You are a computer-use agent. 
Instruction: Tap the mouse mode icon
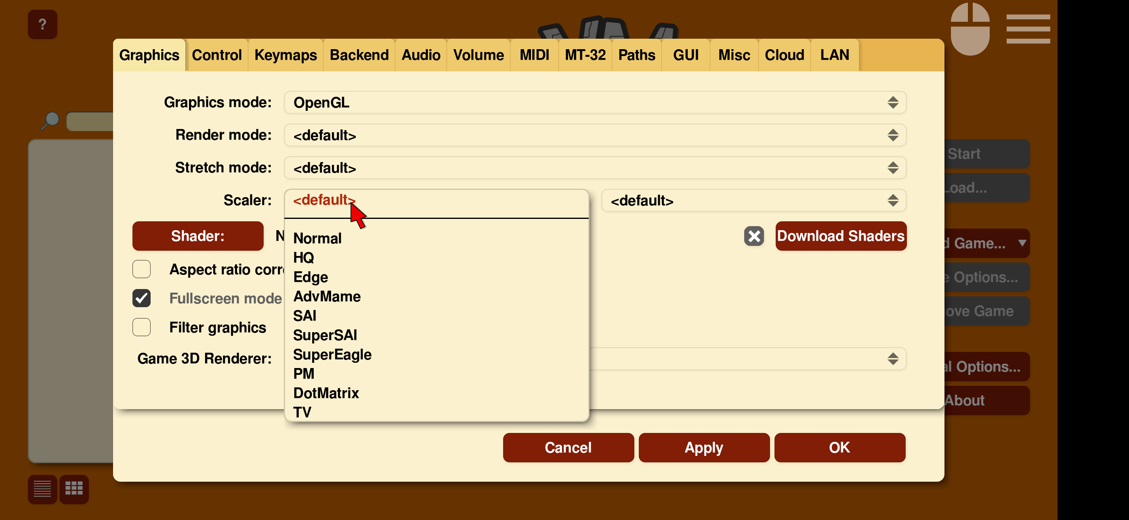click(970, 30)
